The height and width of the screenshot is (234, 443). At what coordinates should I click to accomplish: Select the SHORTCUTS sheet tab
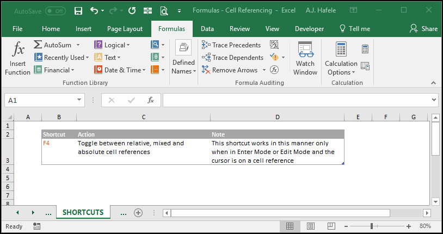(x=83, y=212)
